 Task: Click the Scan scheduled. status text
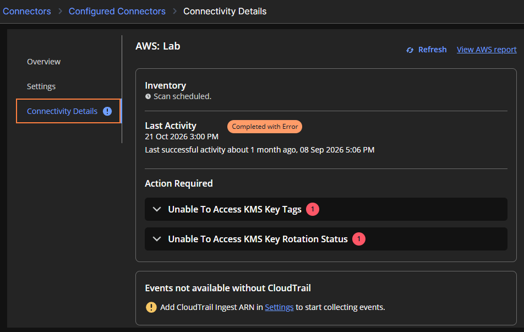[183, 96]
